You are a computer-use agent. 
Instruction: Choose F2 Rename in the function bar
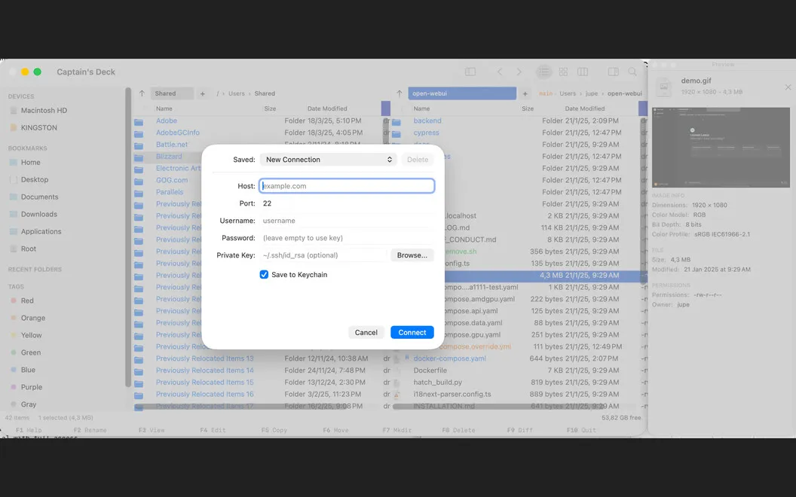[90, 430]
